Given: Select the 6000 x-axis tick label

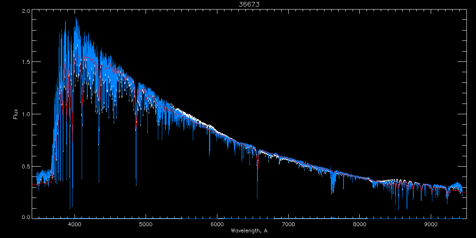Looking at the screenshot, I should coord(217,224).
